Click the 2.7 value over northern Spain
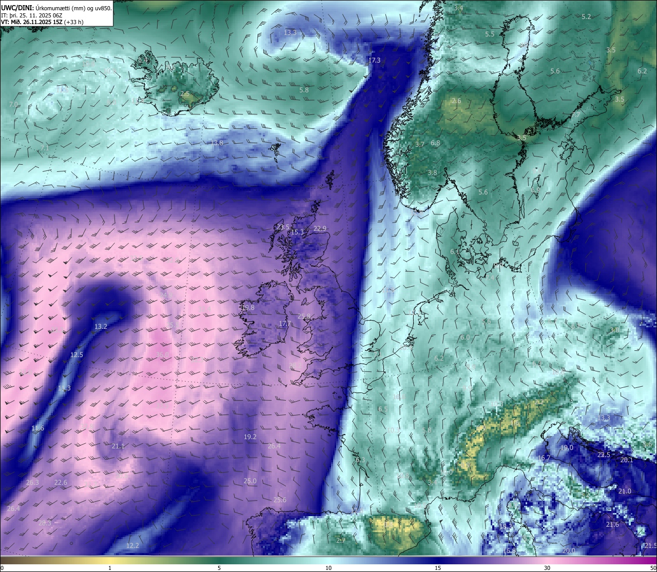This screenshot has width=657, height=572. click(x=341, y=540)
